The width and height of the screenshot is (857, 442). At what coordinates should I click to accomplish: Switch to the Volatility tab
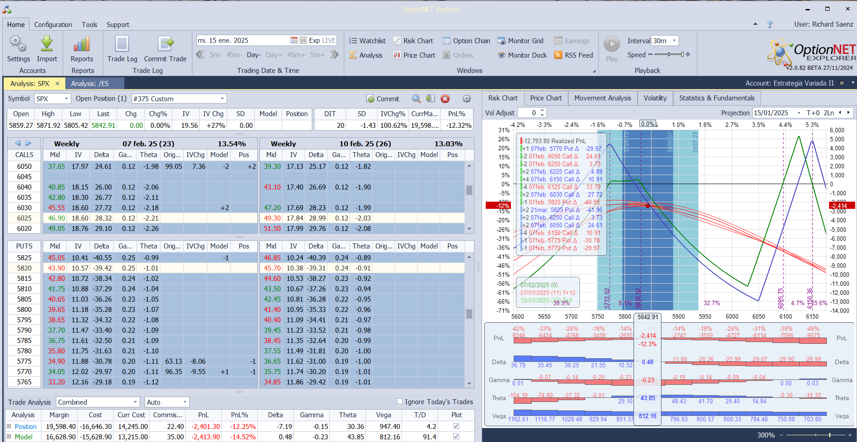655,98
